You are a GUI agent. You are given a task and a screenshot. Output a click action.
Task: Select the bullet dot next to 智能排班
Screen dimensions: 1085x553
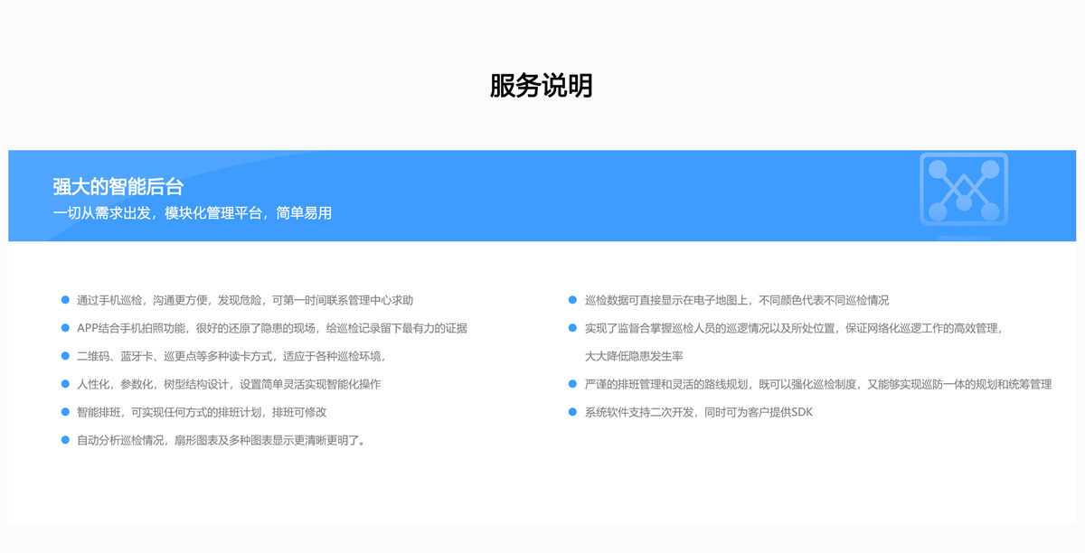tap(65, 412)
